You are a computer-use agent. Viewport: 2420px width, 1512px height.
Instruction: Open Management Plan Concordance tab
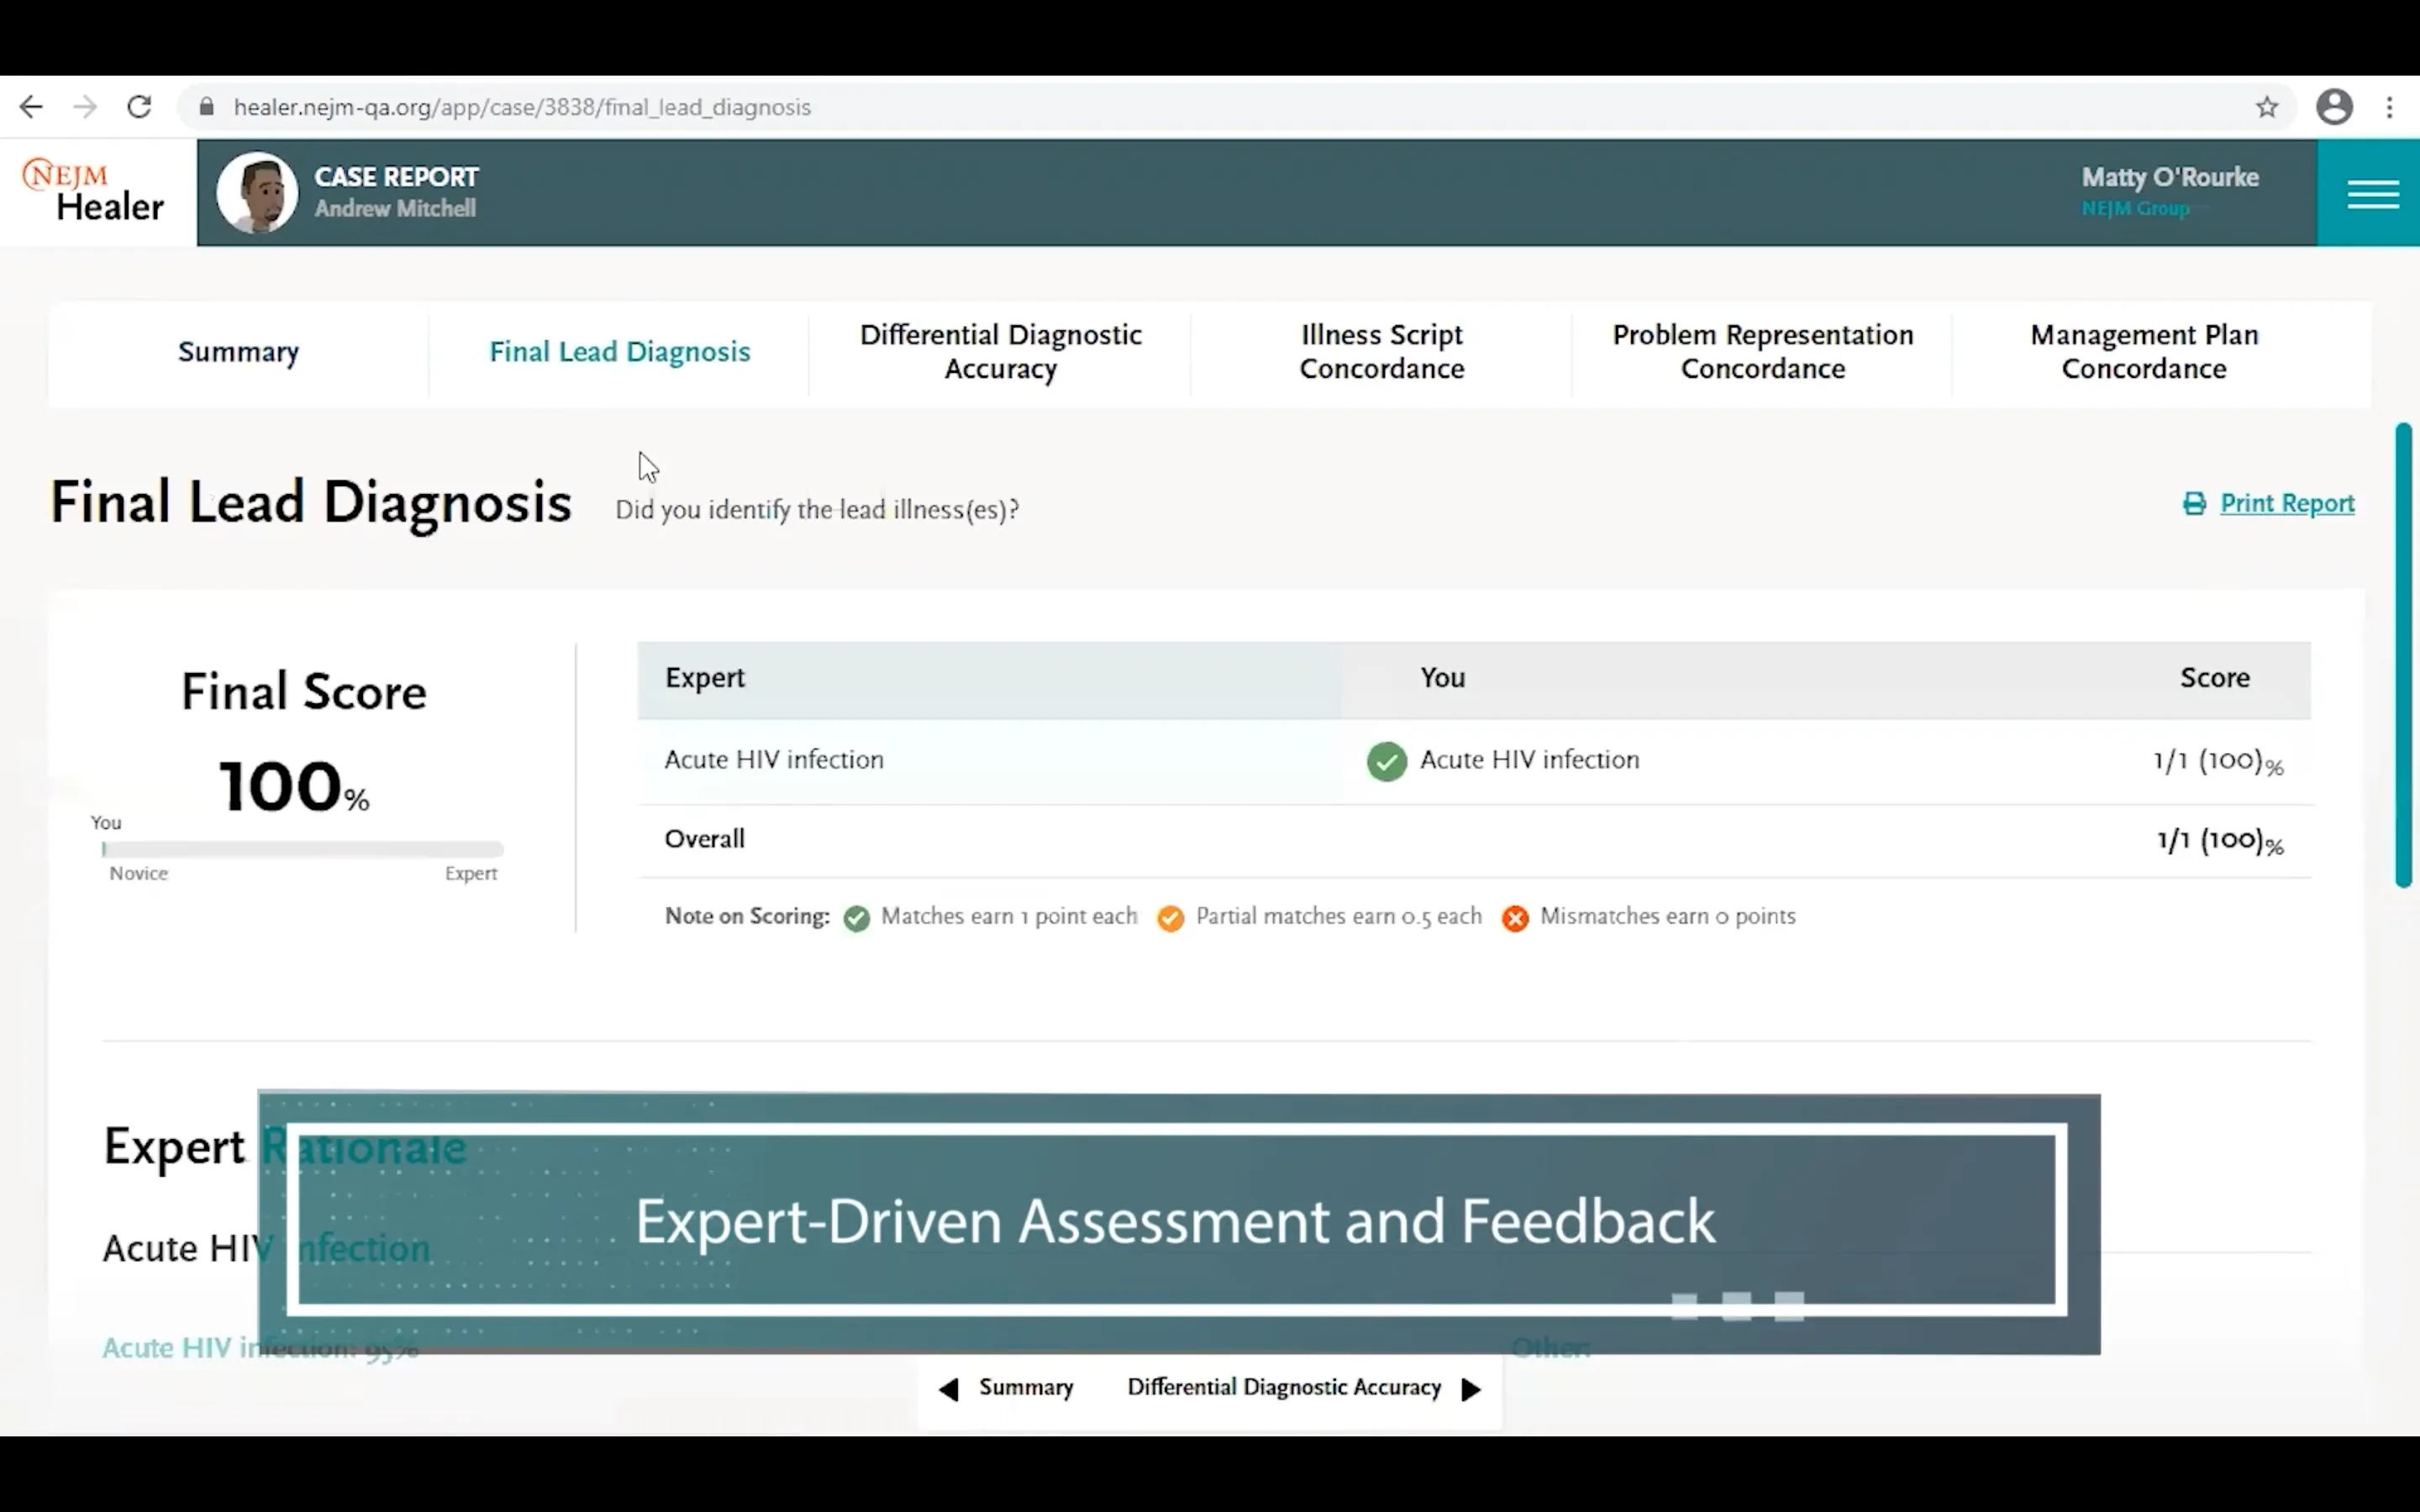[x=2143, y=352]
